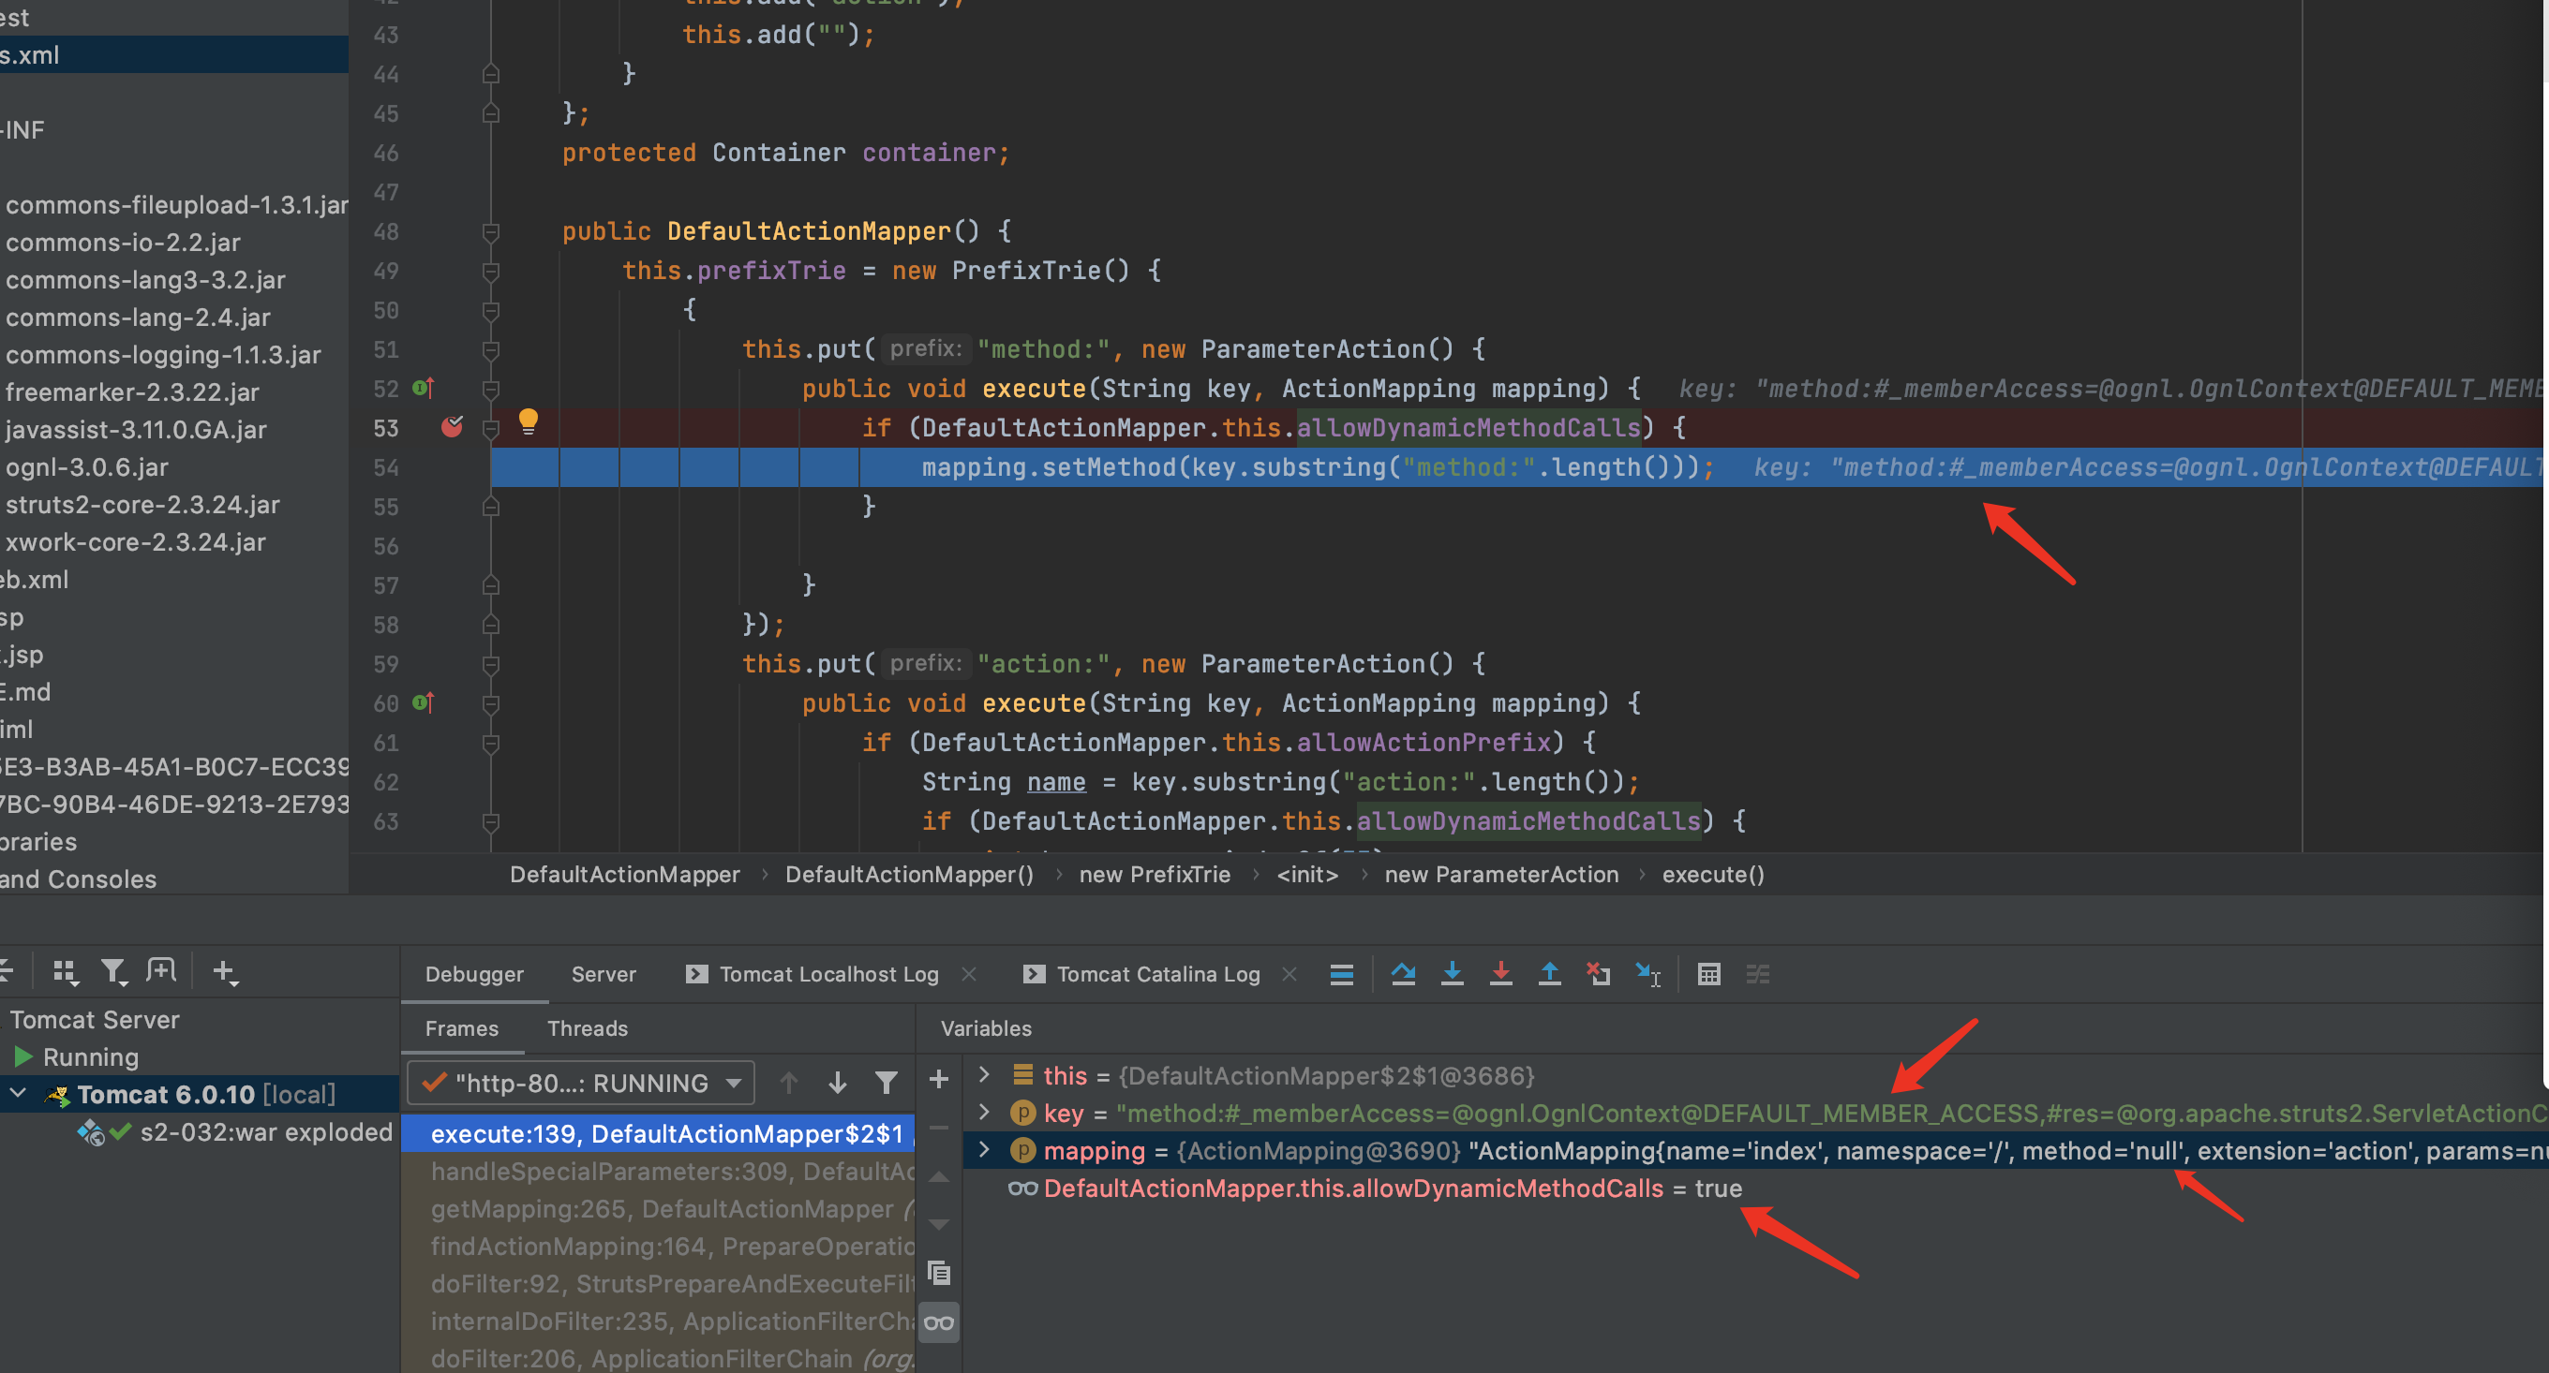The image size is (2549, 1373).
Task: Click the Step Into debugger icon
Action: (1452, 974)
